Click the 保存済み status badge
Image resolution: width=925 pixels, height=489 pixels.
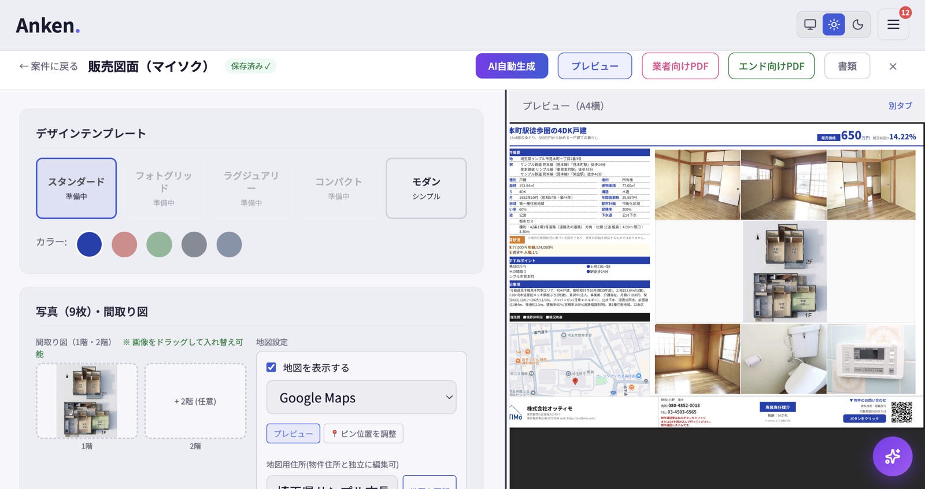click(x=250, y=66)
